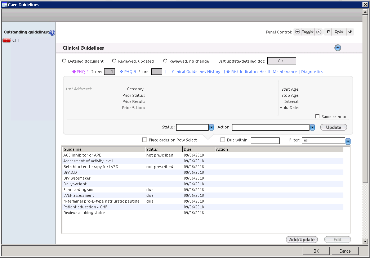This screenshot has width=370, height=258.
Task: Select Beta blocker therapy for LVSD row
Action: pyautogui.click(x=203, y=167)
